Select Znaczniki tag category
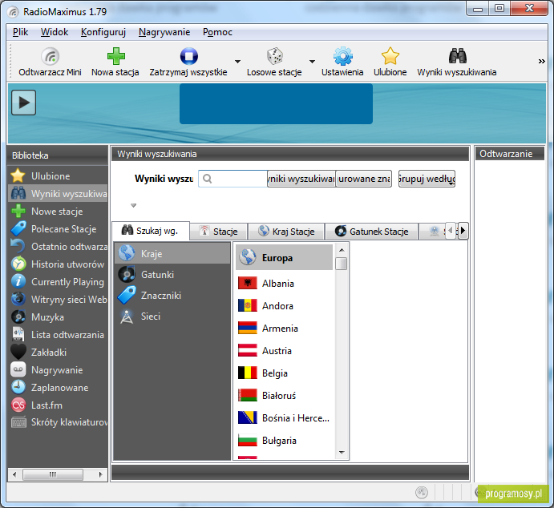Image resolution: width=554 pixels, height=508 pixels. pos(172,295)
